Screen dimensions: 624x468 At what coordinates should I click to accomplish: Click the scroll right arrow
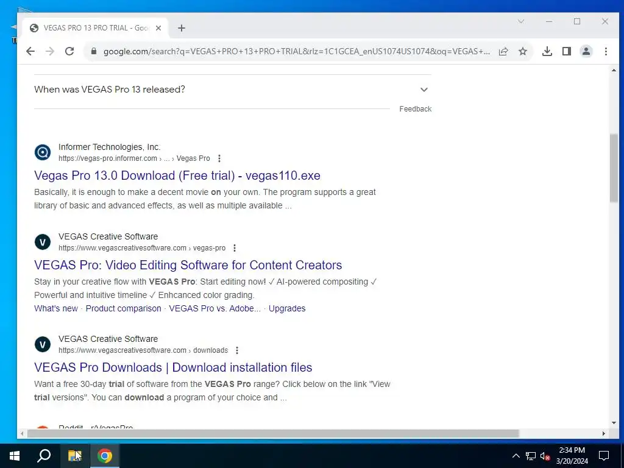[604, 433]
